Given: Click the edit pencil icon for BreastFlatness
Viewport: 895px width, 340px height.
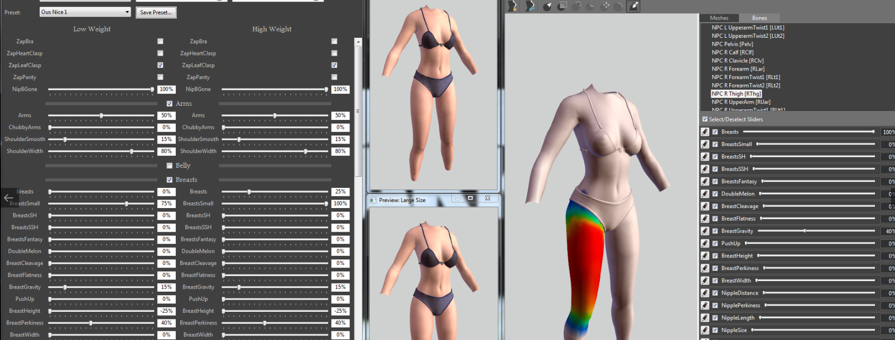Looking at the screenshot, I should pos(705,219).
